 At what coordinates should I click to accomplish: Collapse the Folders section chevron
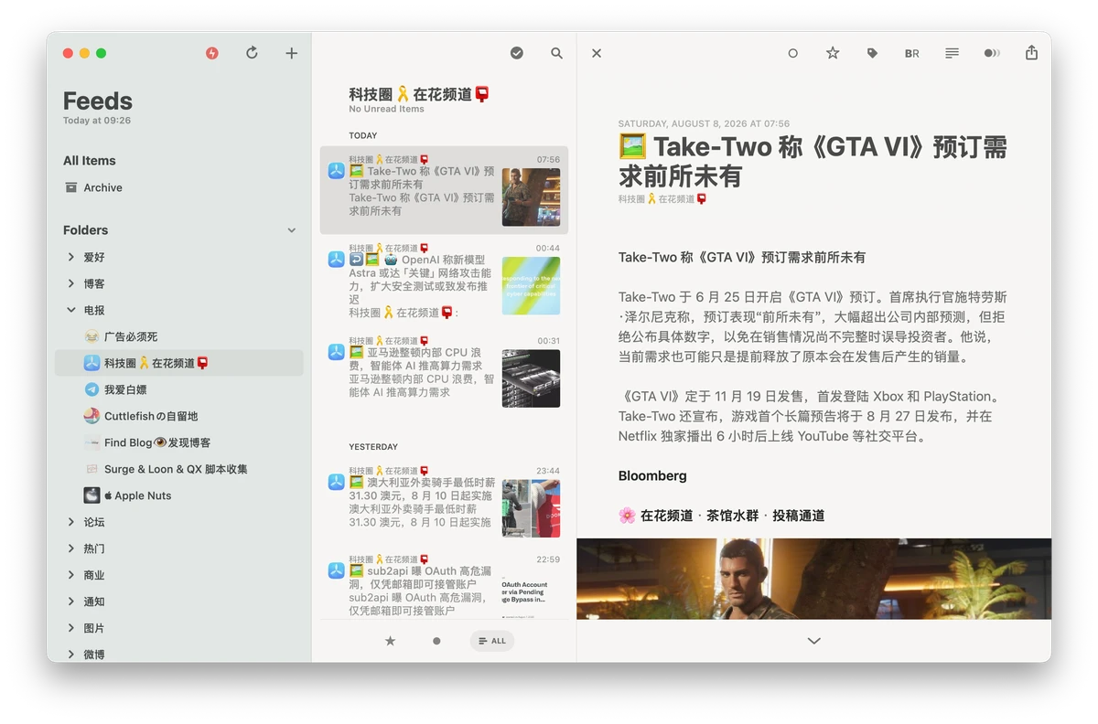pos(292,230)
